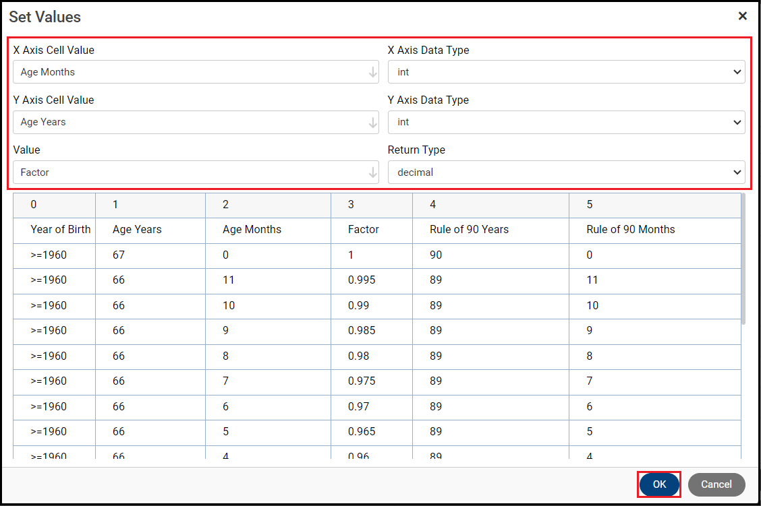Click the X Axis Cell Value input field

coord(189,72)
